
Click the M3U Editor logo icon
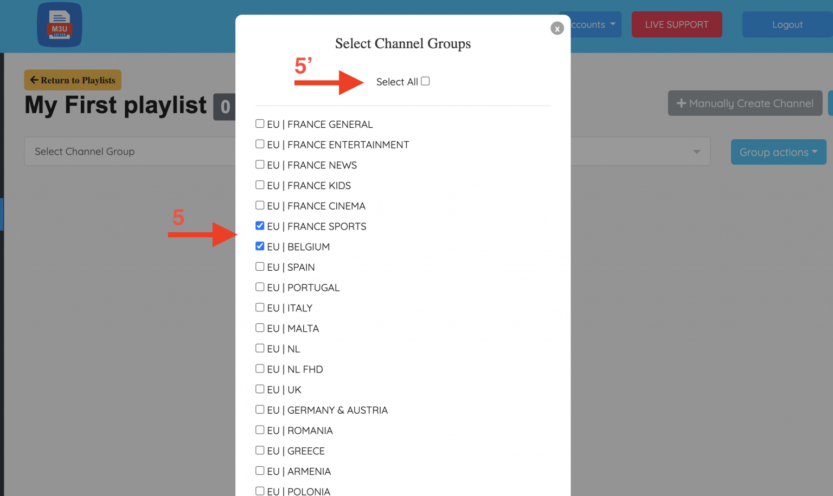coord(60,25)
